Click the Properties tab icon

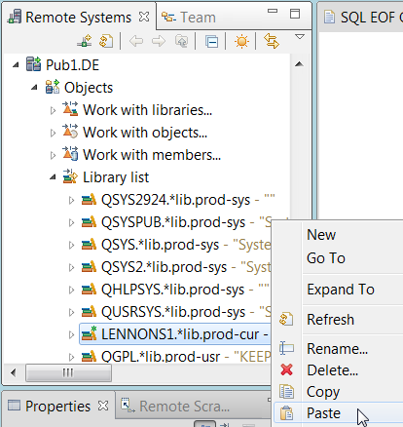point(14,406)
